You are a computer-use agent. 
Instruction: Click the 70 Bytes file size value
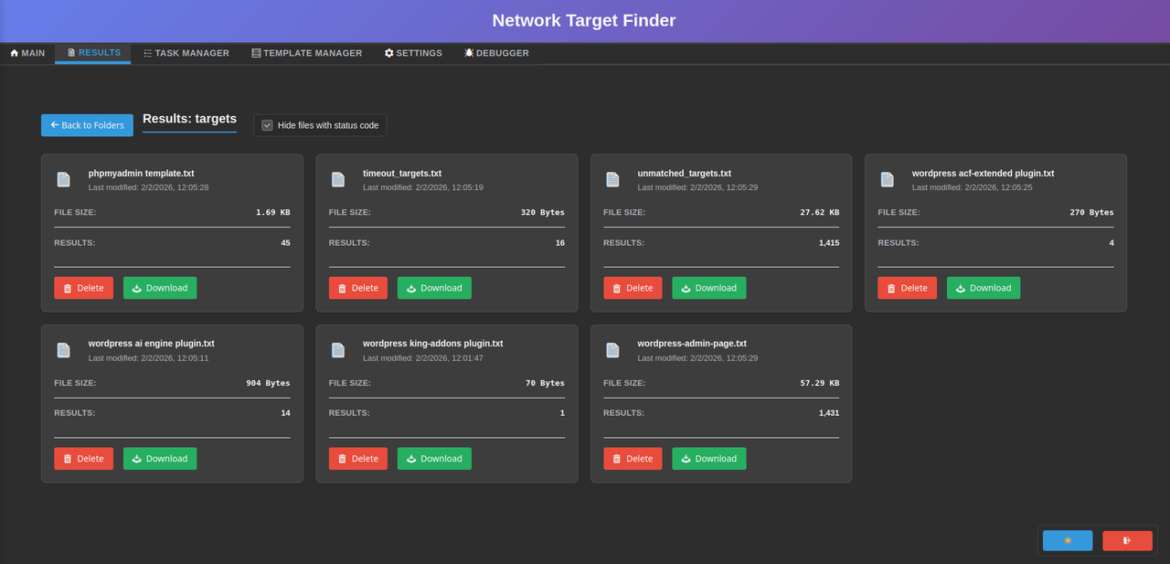click(x=545, y=383)
